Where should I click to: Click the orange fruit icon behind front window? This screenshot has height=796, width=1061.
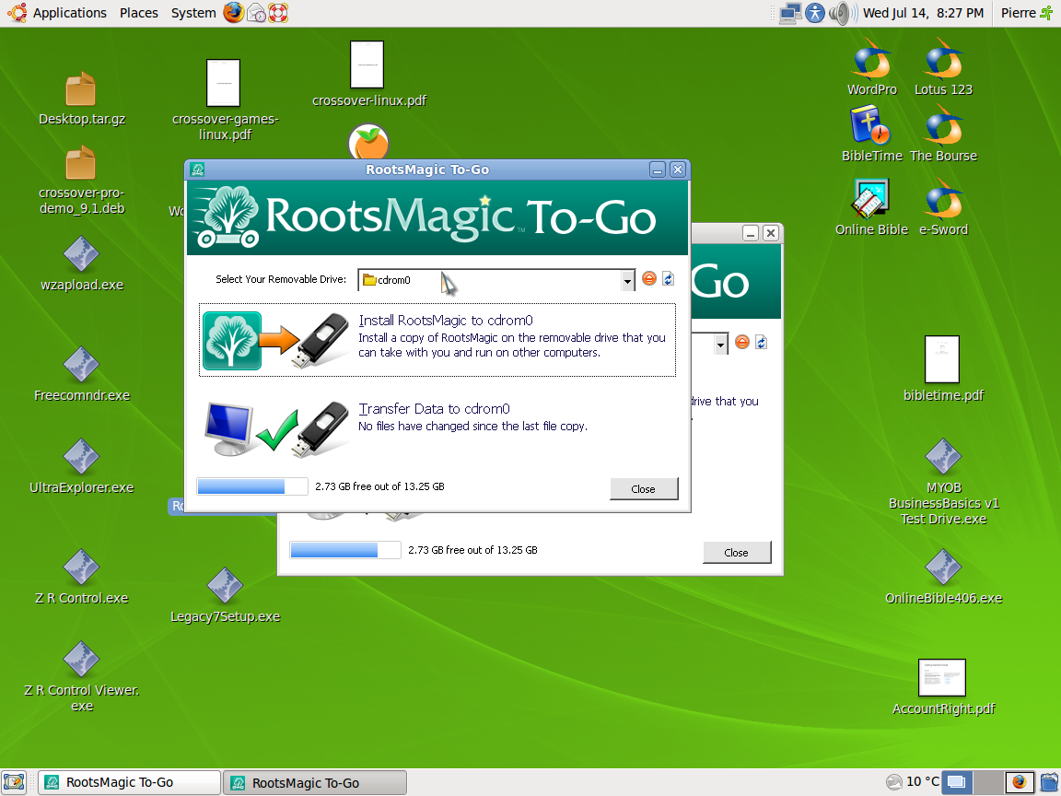coord(368,142)
